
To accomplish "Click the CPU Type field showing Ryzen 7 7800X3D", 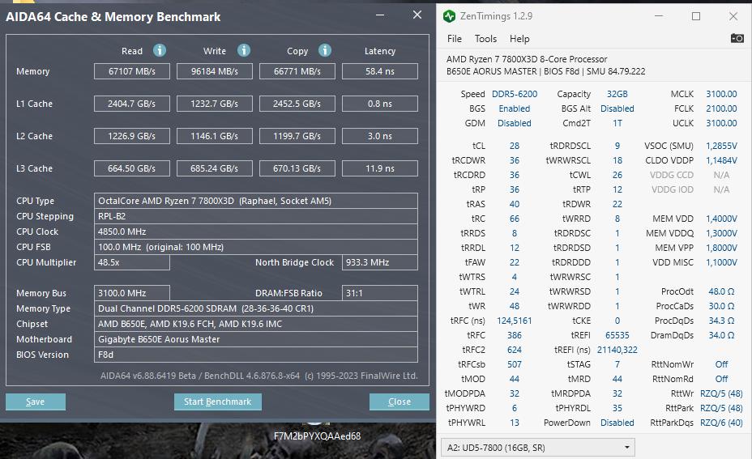I will click(255, 201).
